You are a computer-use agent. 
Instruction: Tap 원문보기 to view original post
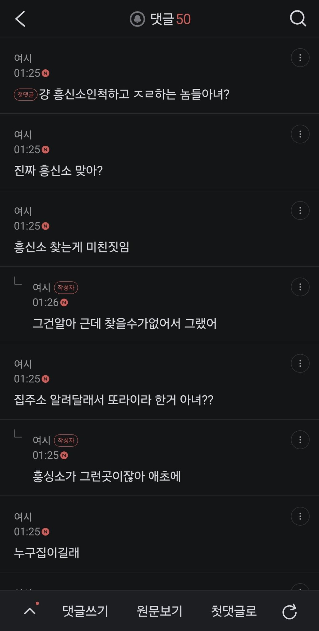159,611
